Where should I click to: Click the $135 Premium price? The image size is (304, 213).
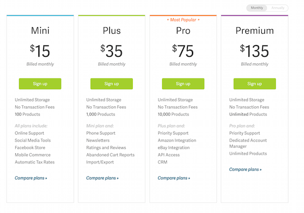[x=254, y=51]
